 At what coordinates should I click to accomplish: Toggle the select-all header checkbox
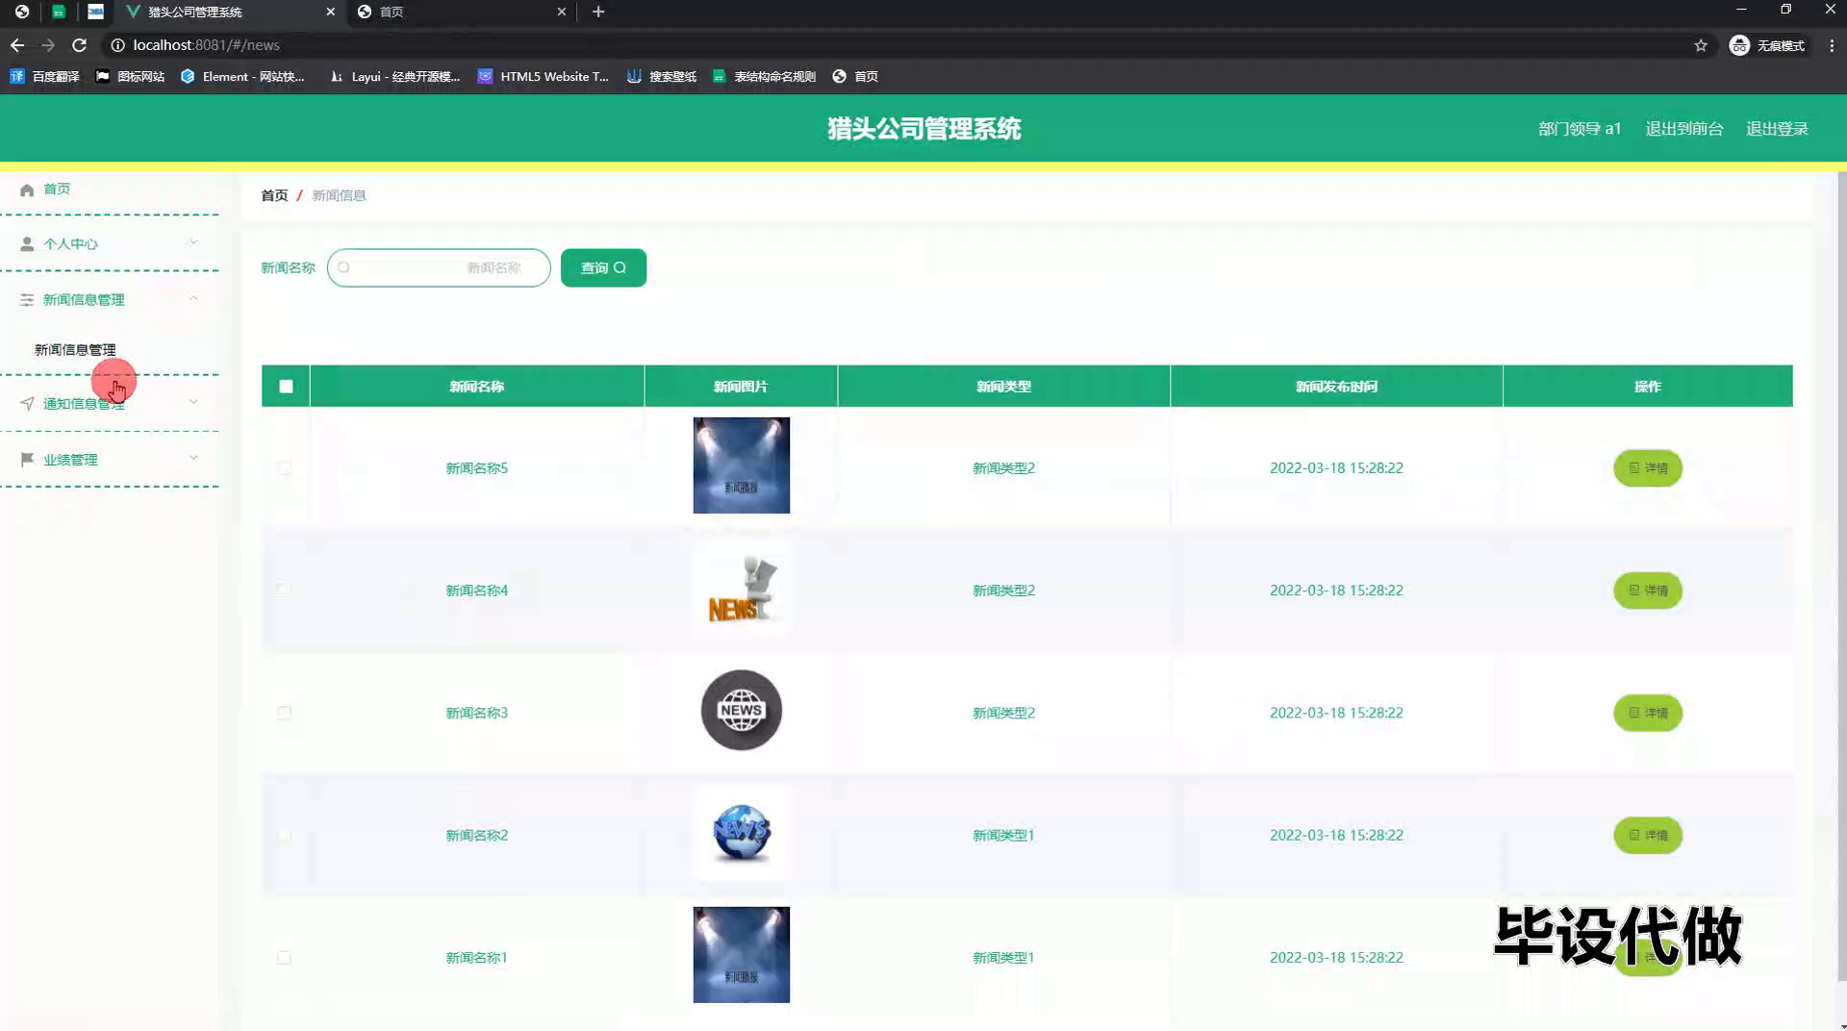click(286, 387)
